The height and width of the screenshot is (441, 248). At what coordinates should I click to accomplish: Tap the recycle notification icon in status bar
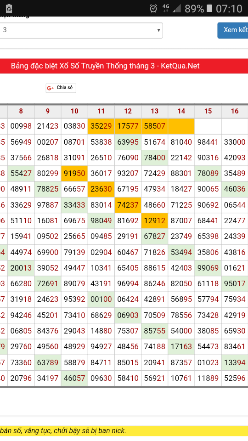point(9,8)
